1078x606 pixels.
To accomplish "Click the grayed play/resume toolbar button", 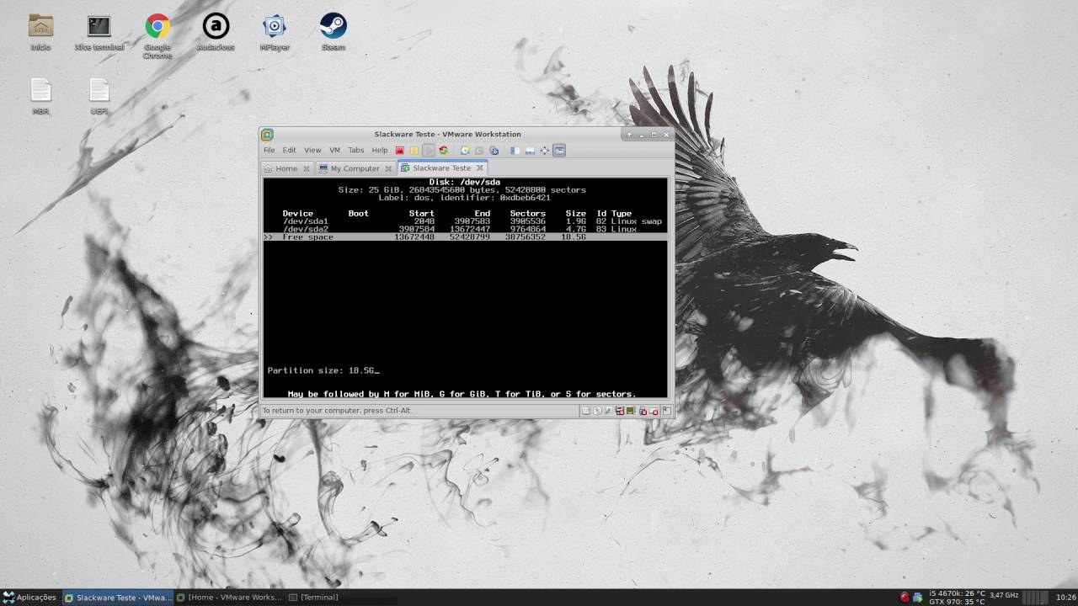I will tap(429, 151).
